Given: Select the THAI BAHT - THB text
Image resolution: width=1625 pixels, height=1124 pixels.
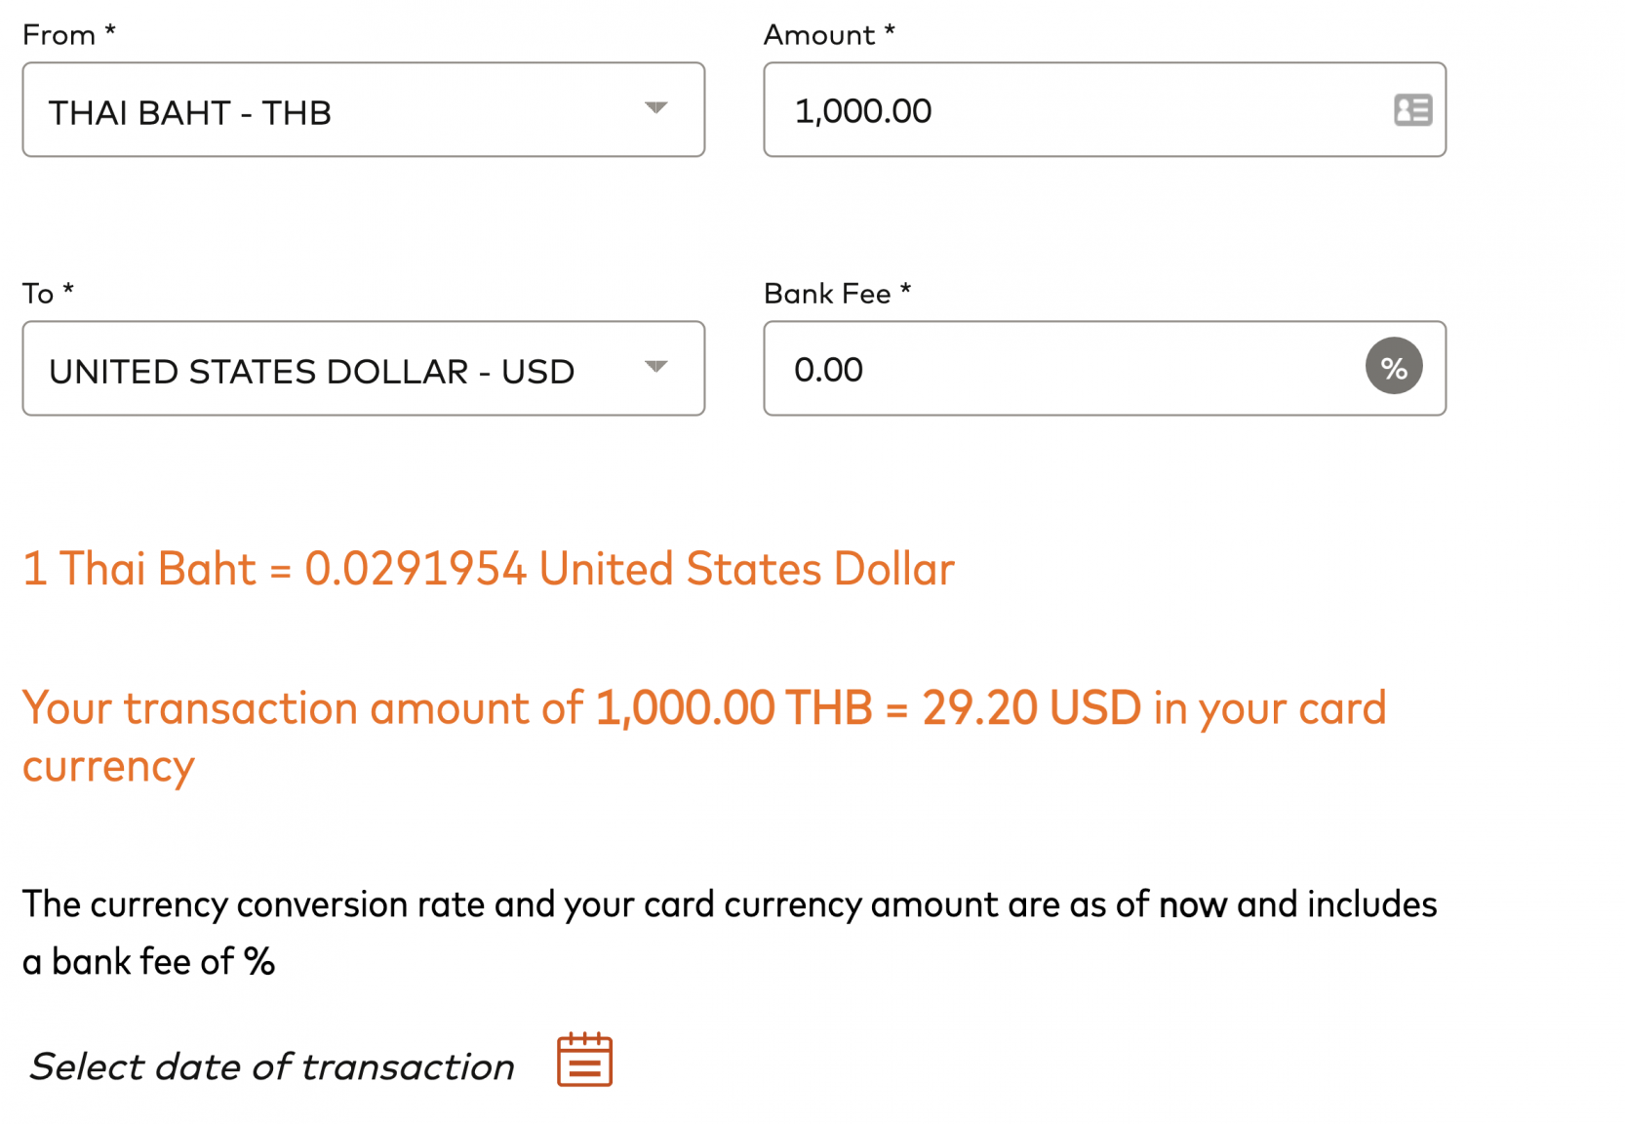Looking at the screenshot, I should coord(190,113).
